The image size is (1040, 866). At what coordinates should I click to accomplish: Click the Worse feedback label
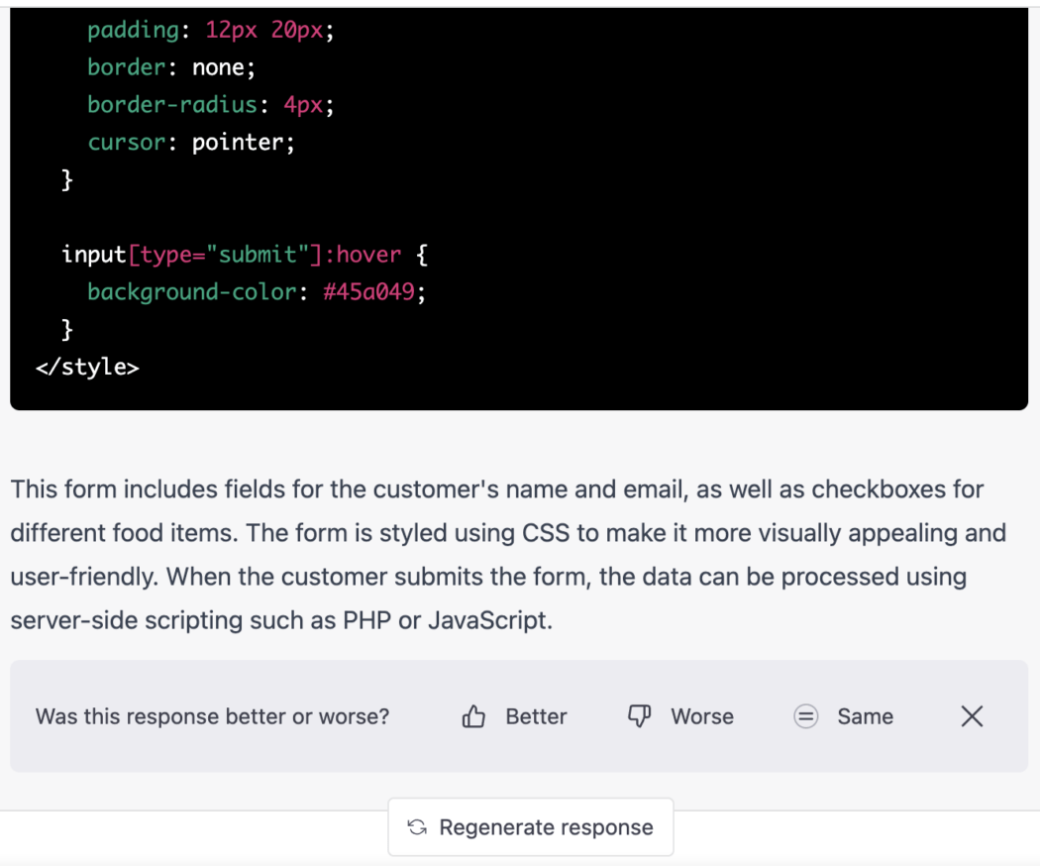pos(703,715)
